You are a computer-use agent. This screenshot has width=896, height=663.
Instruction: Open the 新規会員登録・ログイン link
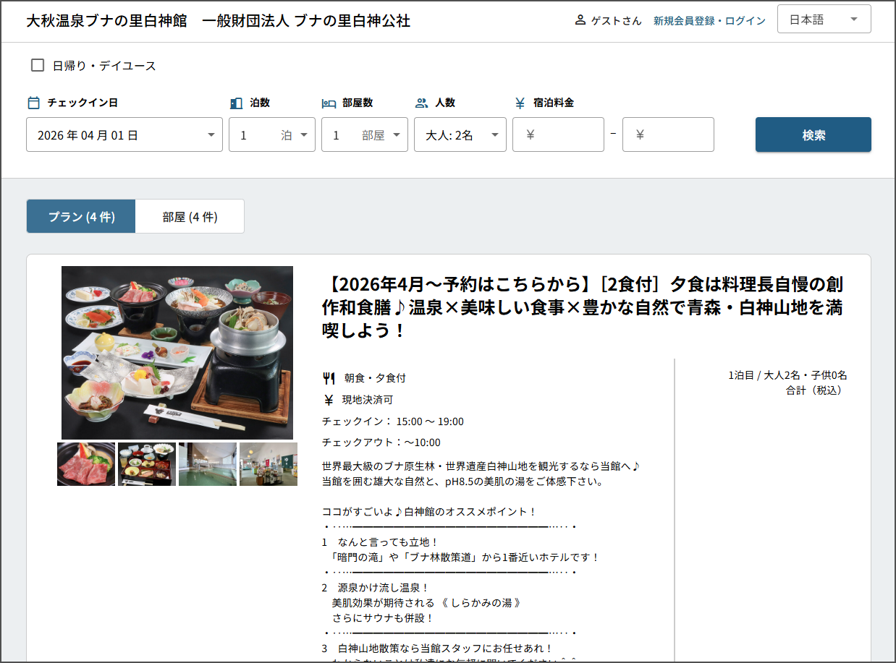(x=709, y=21)
